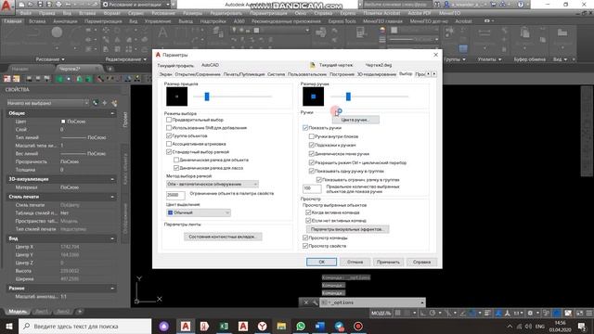Open Yandex browser from the taskbar
The image size is (594, 334).
coord(262,326)
